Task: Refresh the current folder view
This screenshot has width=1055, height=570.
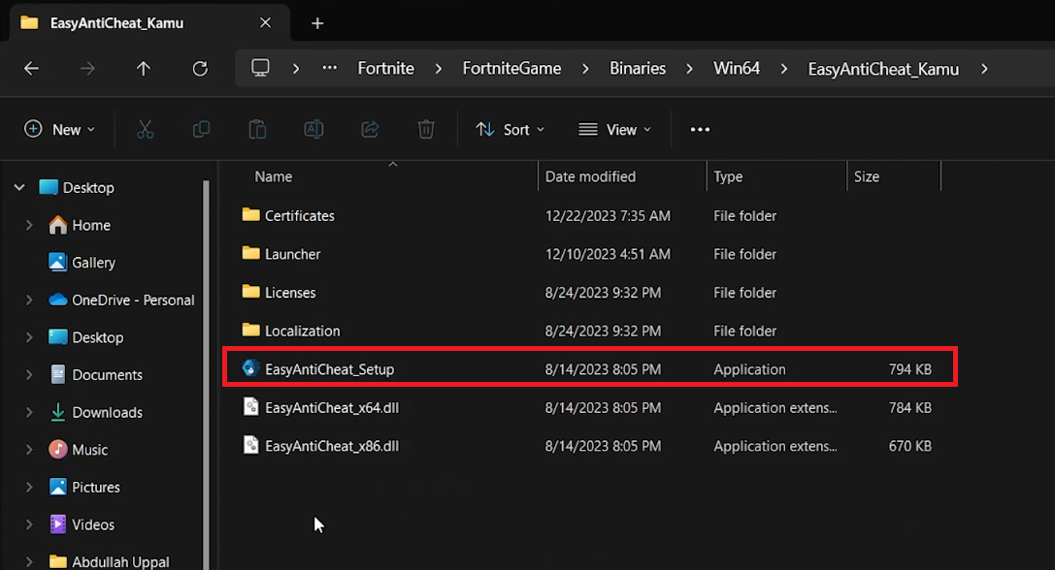Action: click(x=200, y=69)
